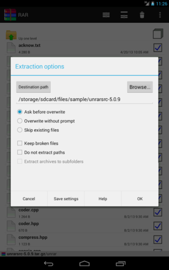
Task: Tap the select all checkbox icon
Action: pyautogui.click(x=158, y=34)
